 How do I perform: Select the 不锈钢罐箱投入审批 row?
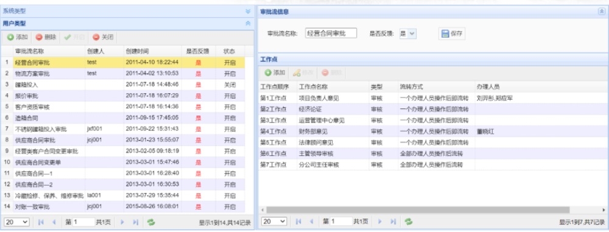123,129
